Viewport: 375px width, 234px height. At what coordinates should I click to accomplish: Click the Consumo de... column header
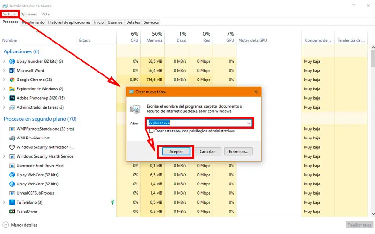click(x=318, y=37)
